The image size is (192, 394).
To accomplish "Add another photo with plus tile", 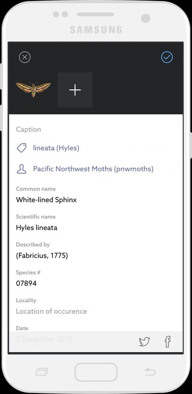I will (75, 90).
